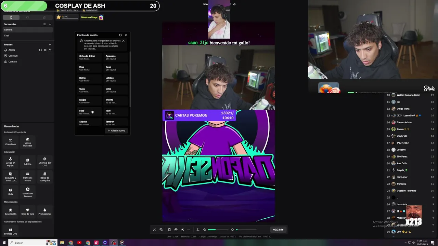
Task: Open the Bolsa de obsequios tool
Action: (x=45, y=177)
